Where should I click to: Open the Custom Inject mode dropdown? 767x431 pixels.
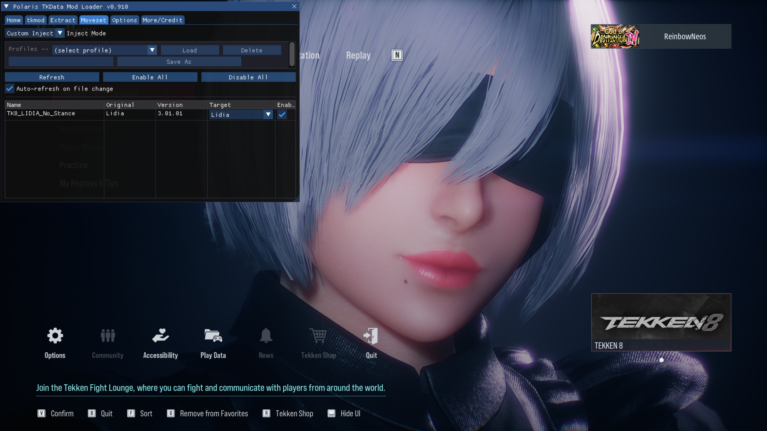click(35, 33)
